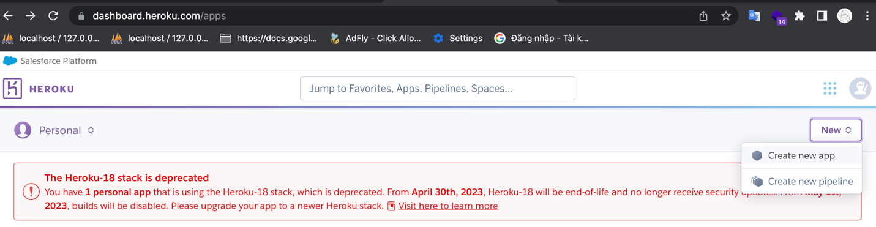
Task: Open the Visit here to learn more link
Action: [448, 206]
